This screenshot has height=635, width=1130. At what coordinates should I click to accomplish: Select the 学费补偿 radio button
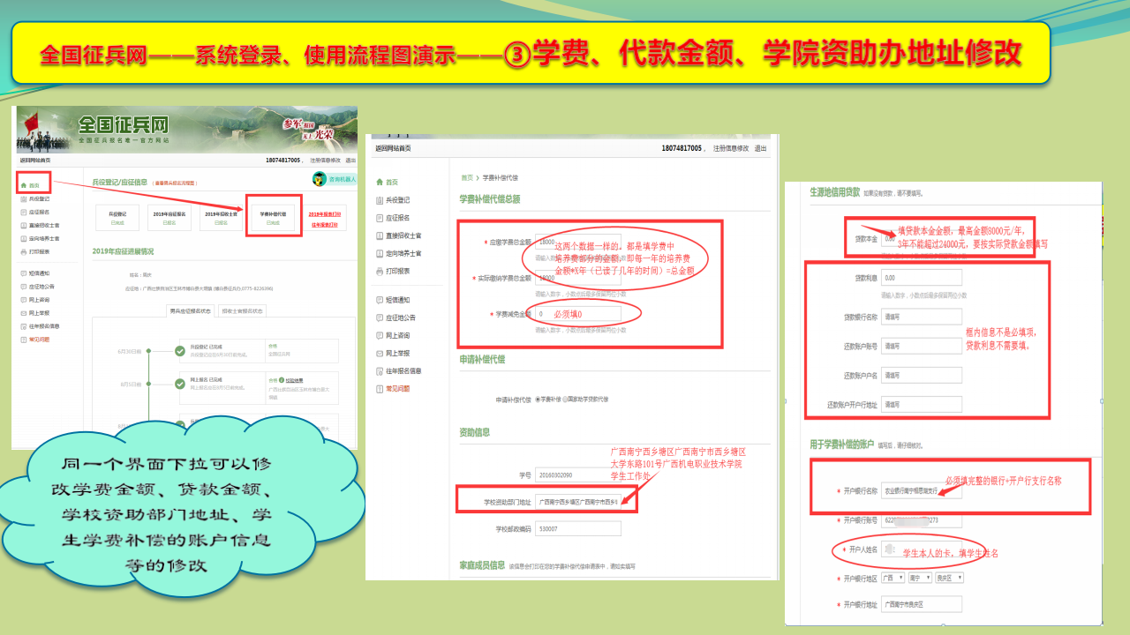[538, 400]
